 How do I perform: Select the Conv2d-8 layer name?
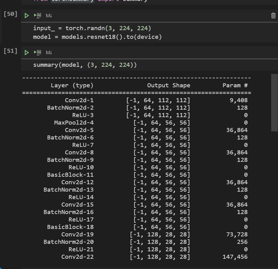pos(79,153)
